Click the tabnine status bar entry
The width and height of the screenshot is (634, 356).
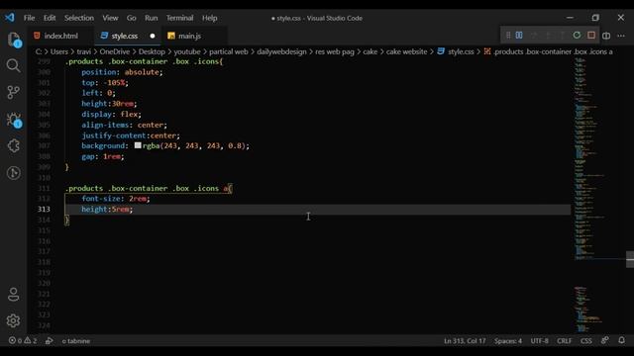[76, 340]
